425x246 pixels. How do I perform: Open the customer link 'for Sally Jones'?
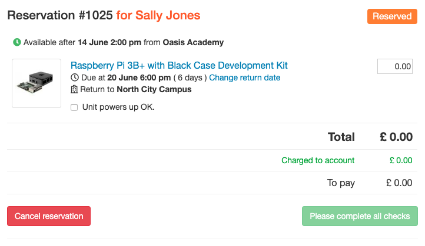(158, 15)
